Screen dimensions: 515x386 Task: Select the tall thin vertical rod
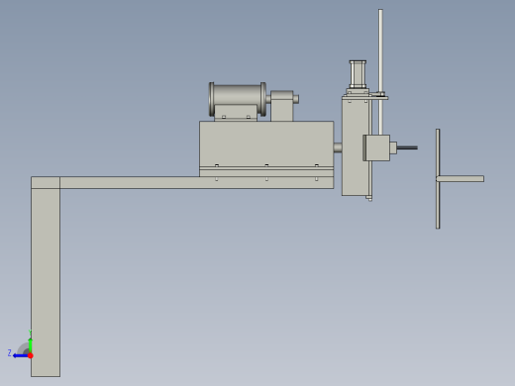tap(380, 71)
